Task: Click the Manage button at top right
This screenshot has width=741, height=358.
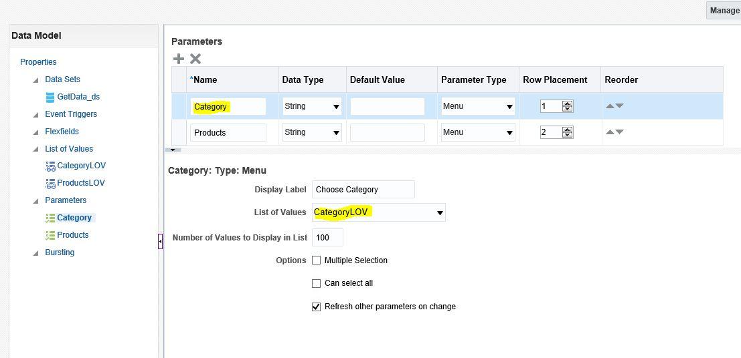Action: tap(724, 11)
